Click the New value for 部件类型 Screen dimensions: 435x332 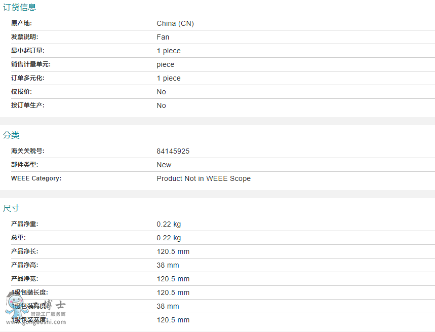point(164,165)
